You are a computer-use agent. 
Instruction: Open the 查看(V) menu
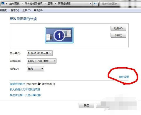click(15, 10)
